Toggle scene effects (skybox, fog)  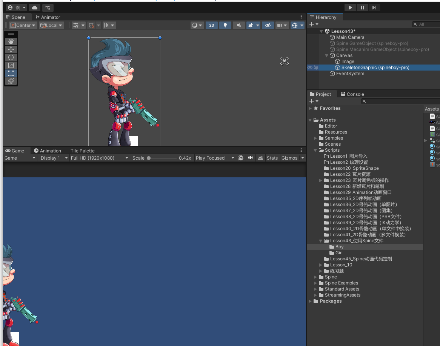pyautogui.click(x=250, y=25)
